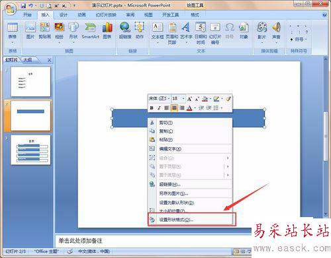Toggle right alignment in mini toolbar

(181, 108)
